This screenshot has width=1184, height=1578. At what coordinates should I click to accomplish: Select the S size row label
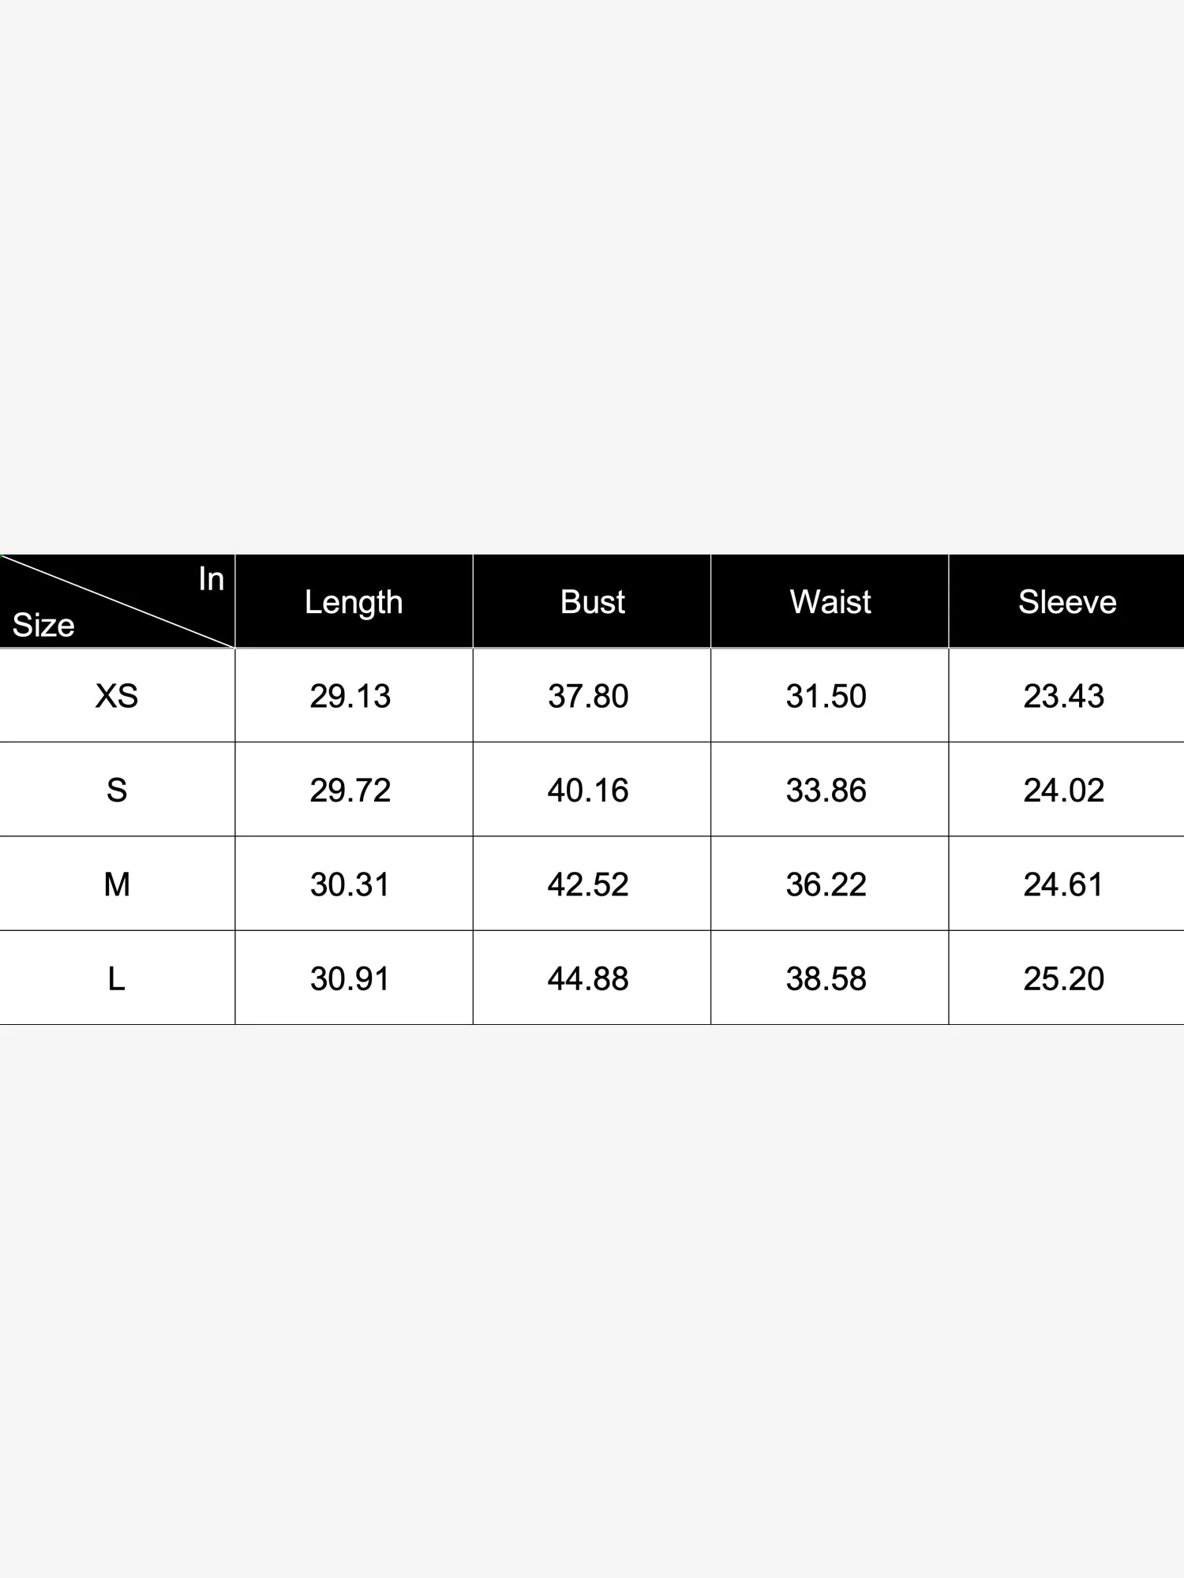coord(117,790)
